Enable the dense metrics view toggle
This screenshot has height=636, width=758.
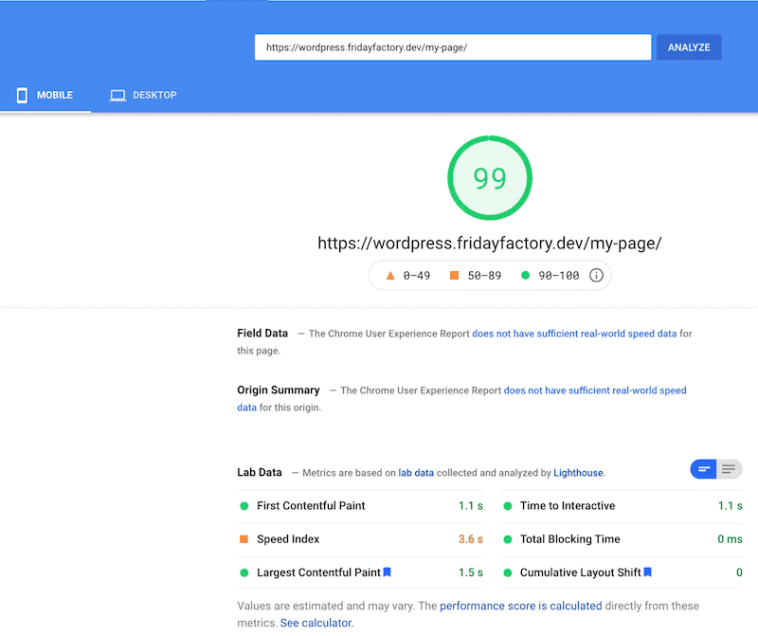click(x=704, y=469)
